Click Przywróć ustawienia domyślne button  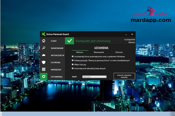[124, 76]
